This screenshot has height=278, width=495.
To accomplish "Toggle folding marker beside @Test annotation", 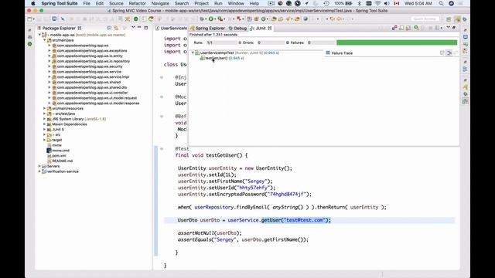I will click(x=162, y=149).
